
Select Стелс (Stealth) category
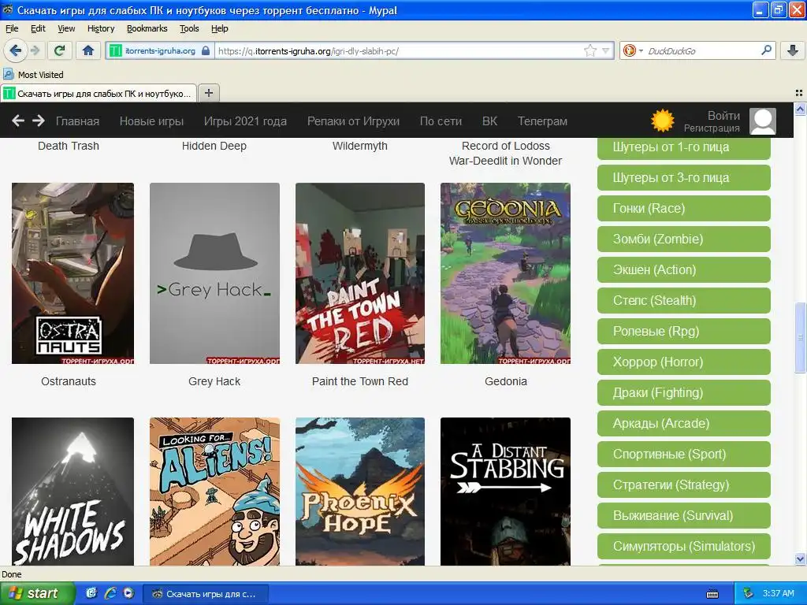683,300
